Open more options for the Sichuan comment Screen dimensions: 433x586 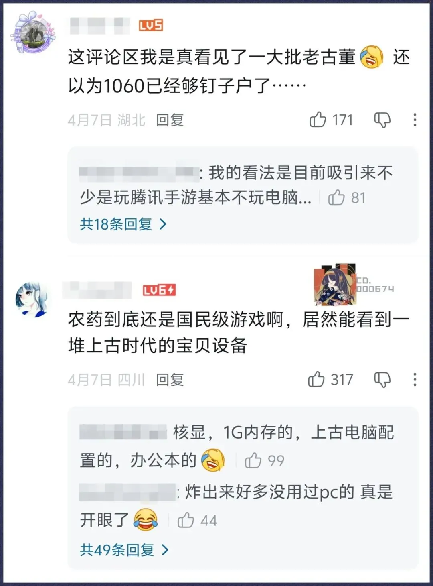tap(415, 379)
